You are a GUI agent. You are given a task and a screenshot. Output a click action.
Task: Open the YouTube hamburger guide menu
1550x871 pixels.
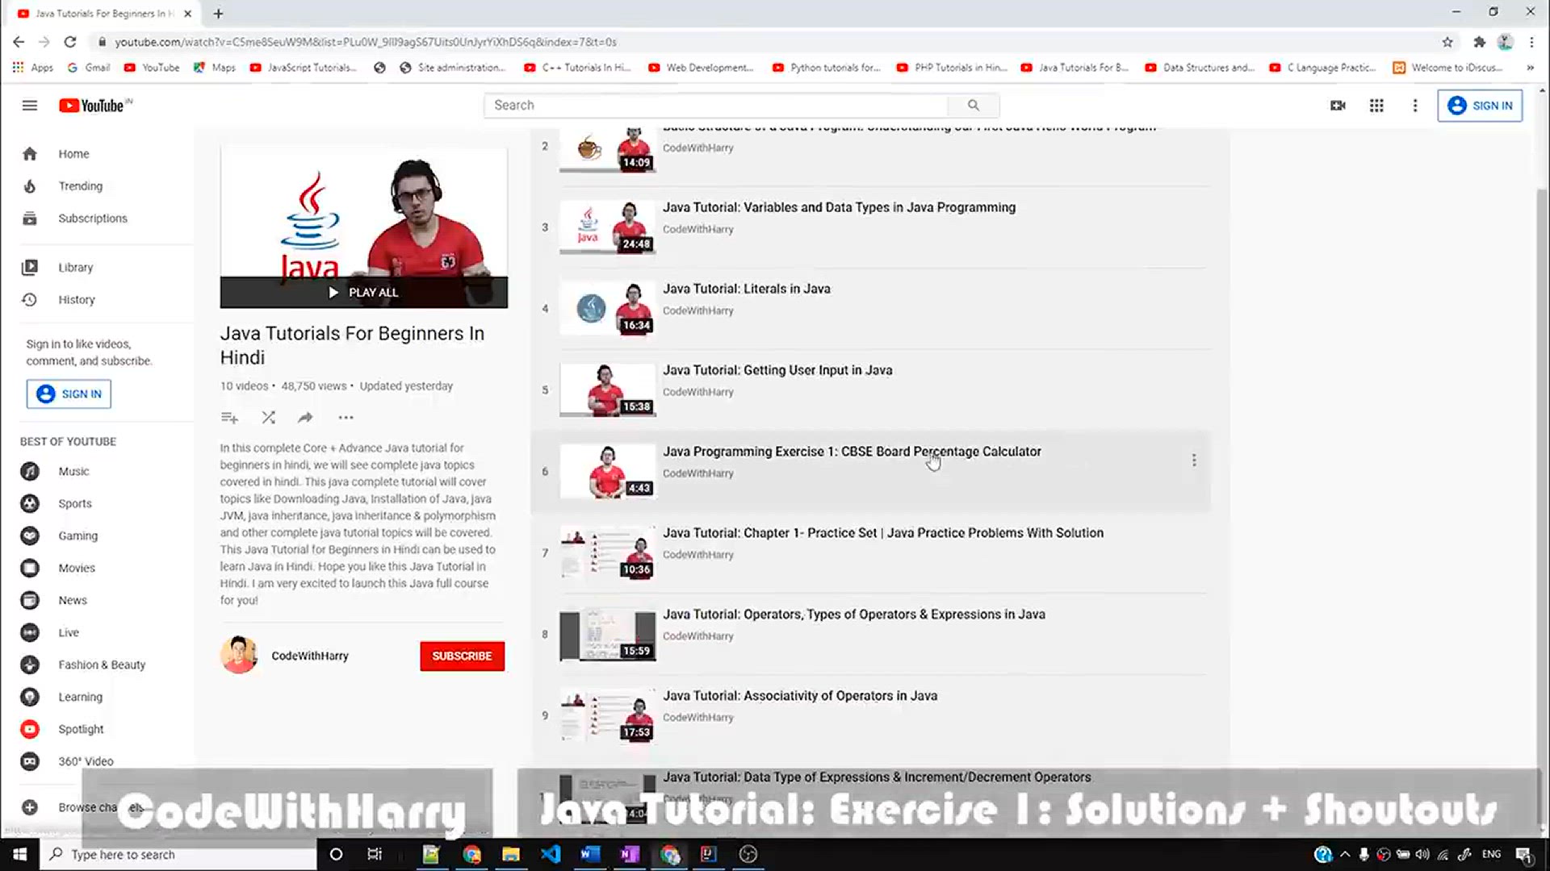click(30, 106)
